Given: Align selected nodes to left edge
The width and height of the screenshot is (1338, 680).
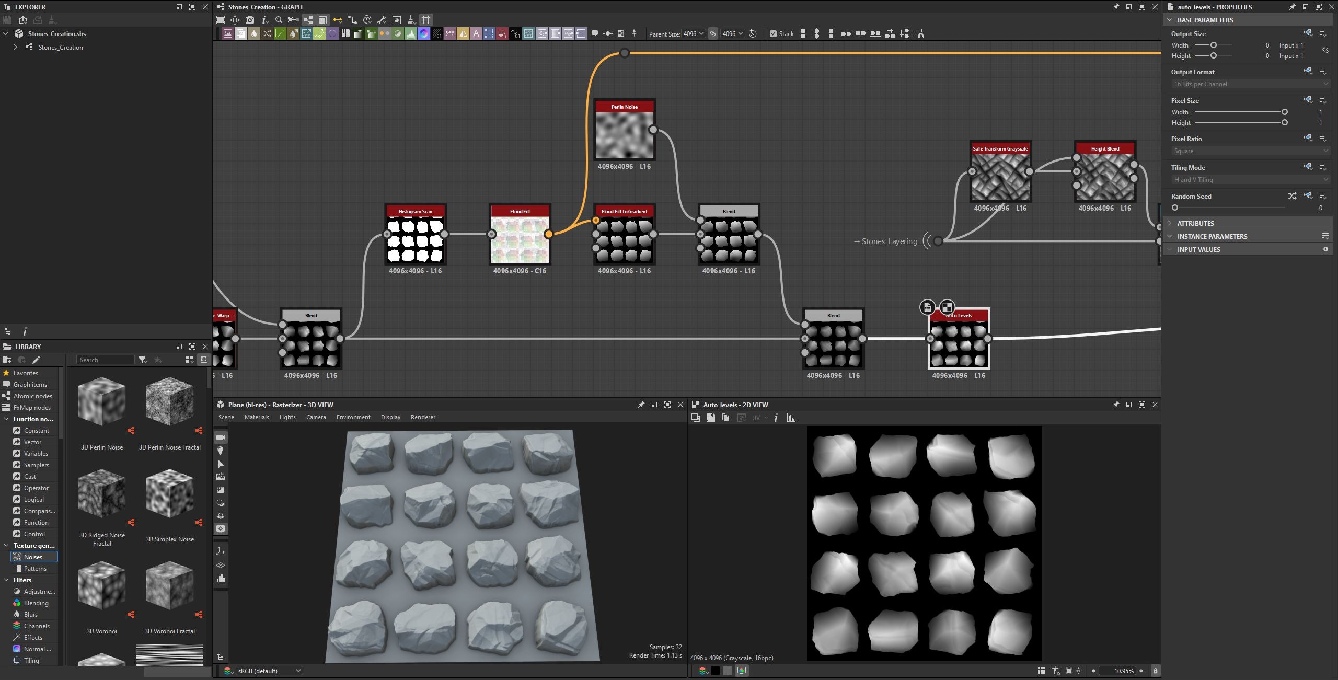Looking at the screenshot, I should (x=803, y=34).
